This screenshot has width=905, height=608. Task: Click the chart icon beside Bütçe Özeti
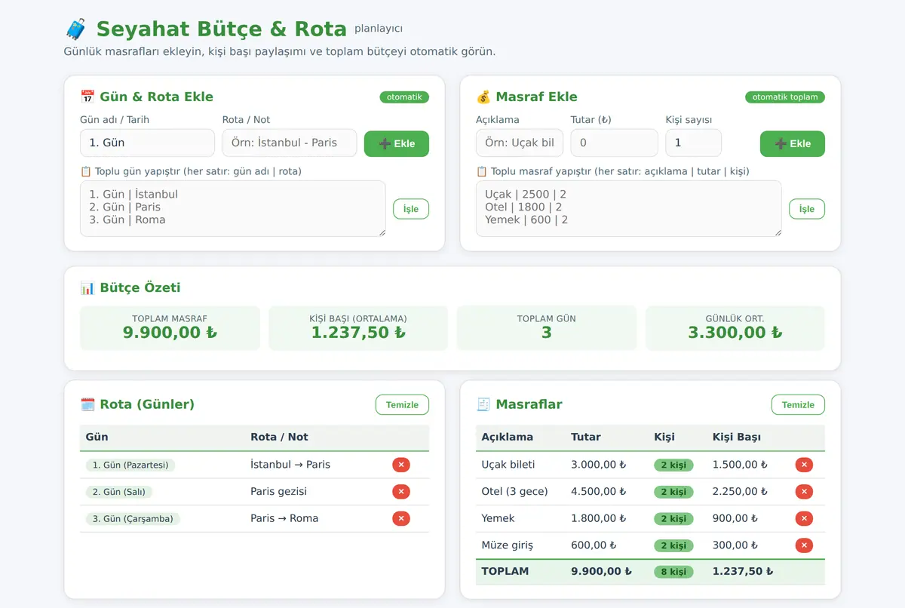tap(87, 287)
